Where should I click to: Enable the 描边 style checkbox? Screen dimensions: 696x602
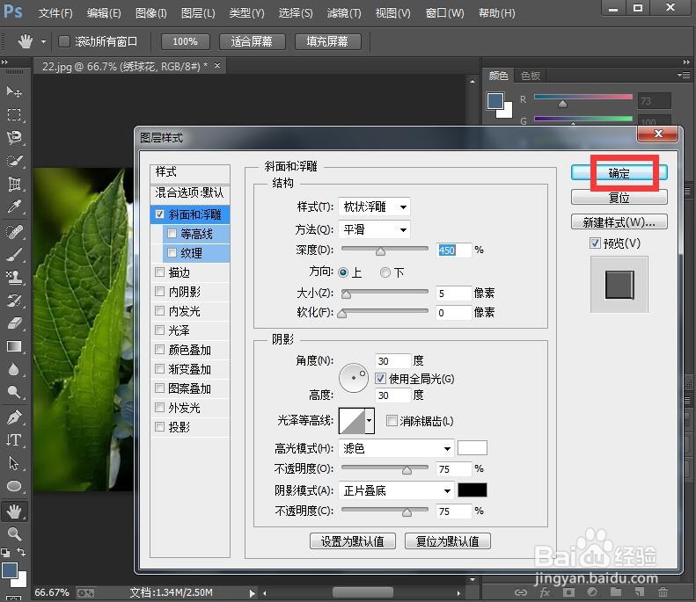(160, 272)
